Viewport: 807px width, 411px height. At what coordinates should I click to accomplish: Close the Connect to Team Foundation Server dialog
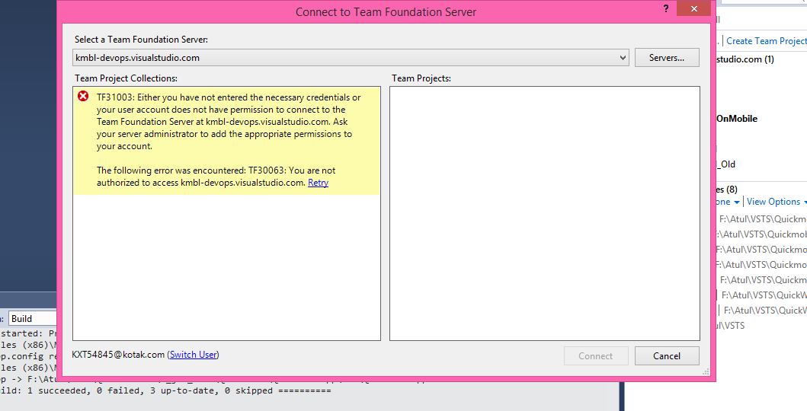pos(693,8)
